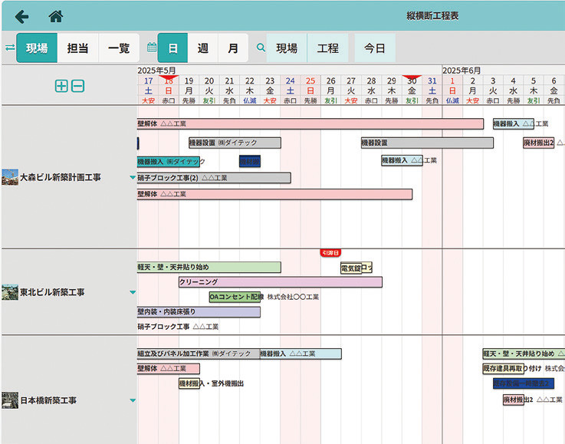Select dark blue 既存設備一時撤去2 bar
The width and height of the screenshot is (565, 444).
(x=524, y=383)
